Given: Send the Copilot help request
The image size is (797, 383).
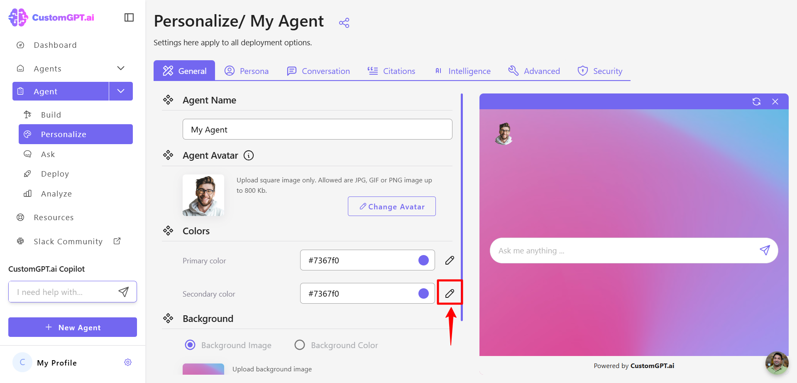Looking at the screenshot, I should pos(124,292).
